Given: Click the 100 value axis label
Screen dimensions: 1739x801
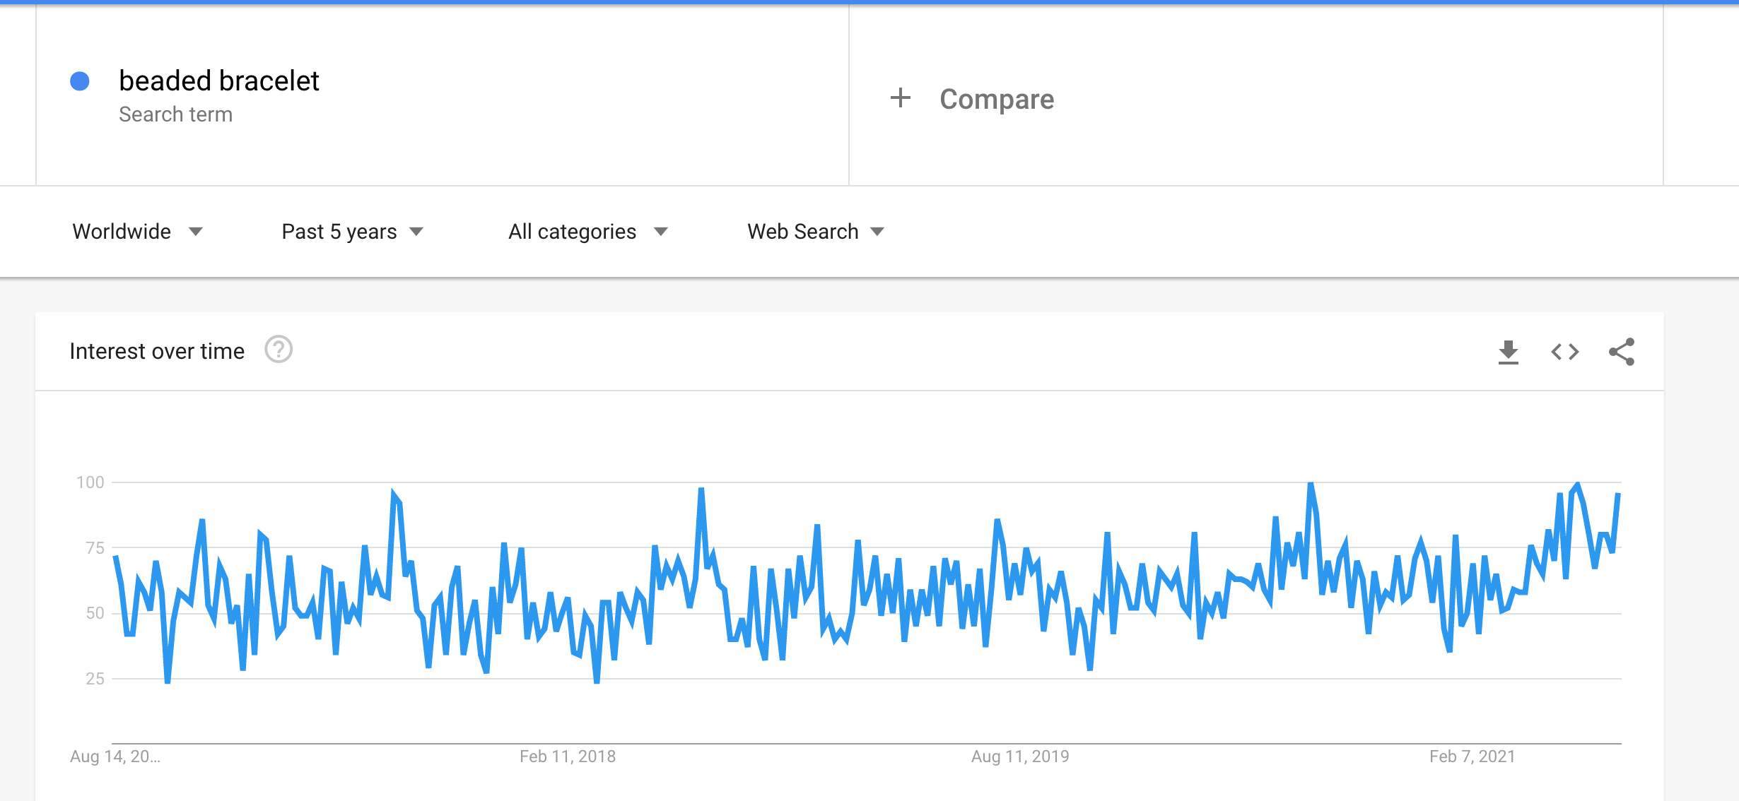Looking at the screenshot, I should (90, 482).
